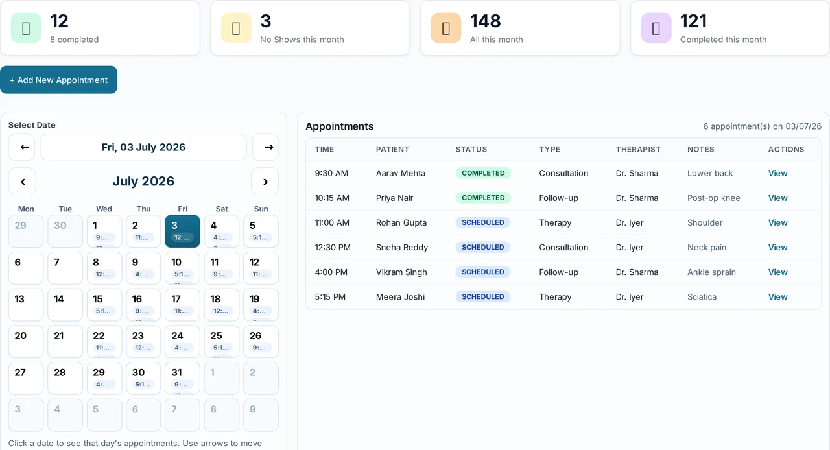Click the SCHEDULED badge for Rohan Gupta

pyautogui.click(x=483, y=222)
